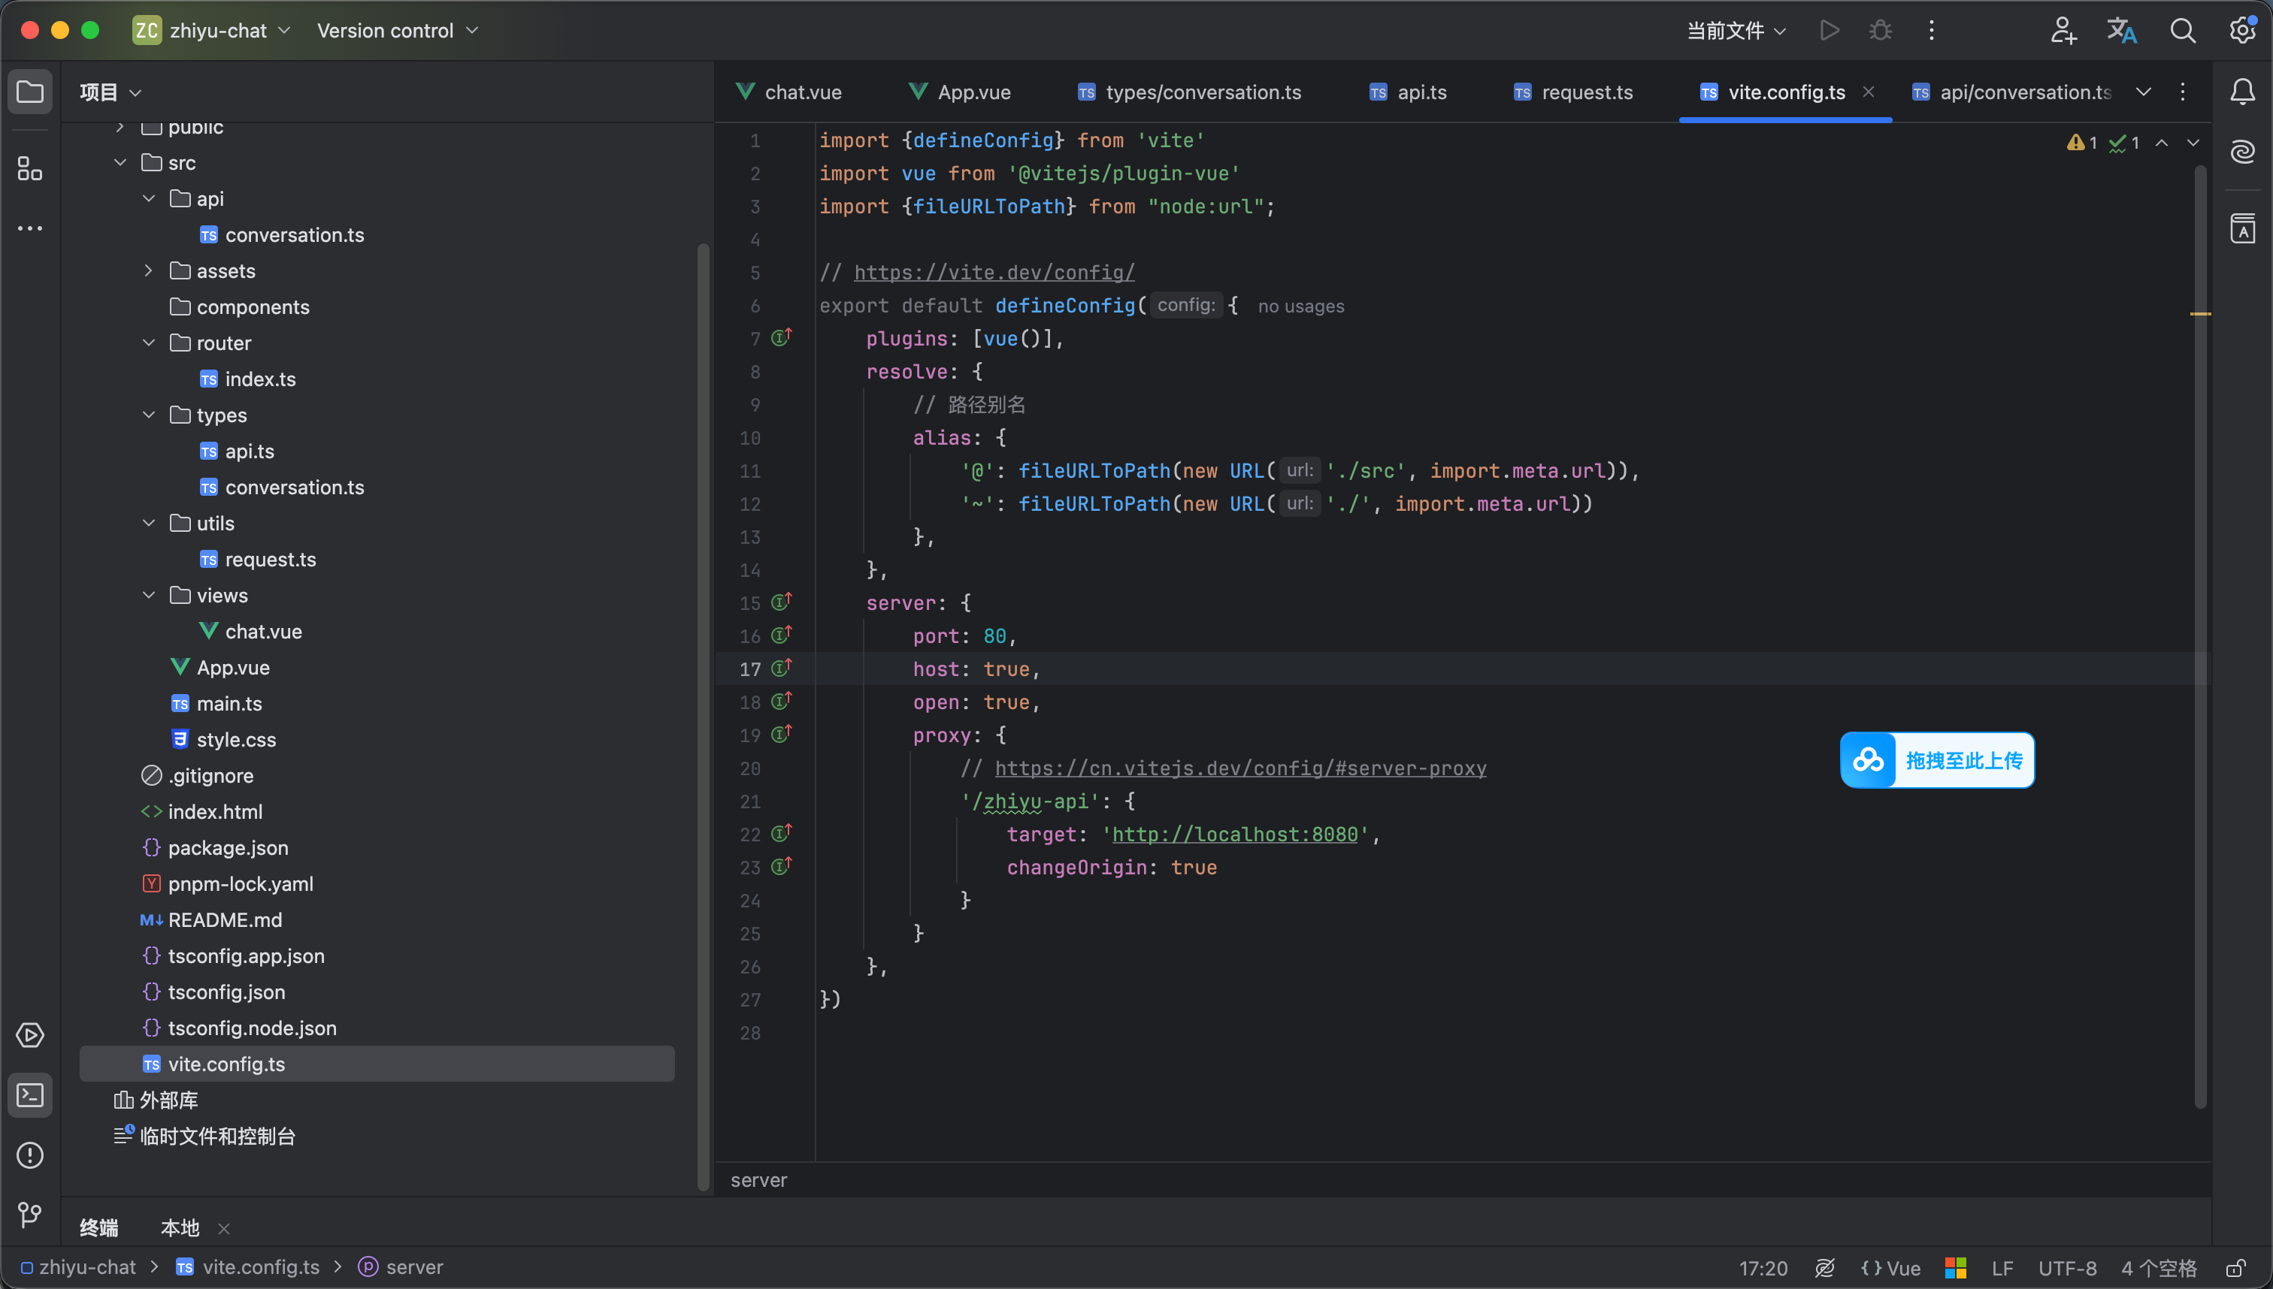Open the right sidebar translation panel icon
This screenshot has width=2273, height=1289.
click(2242, 228)
